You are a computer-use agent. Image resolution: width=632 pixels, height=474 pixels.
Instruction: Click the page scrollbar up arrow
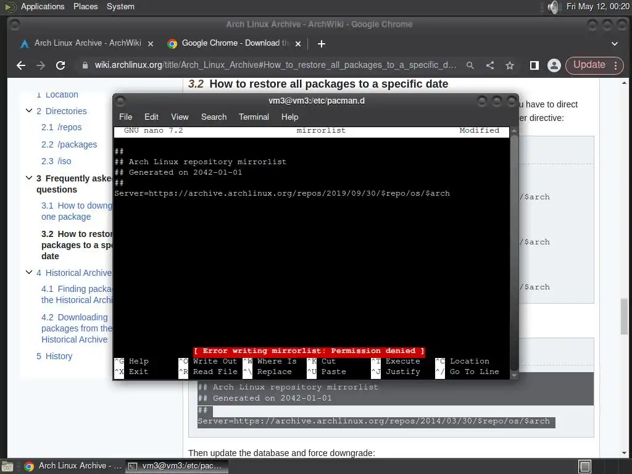pos(624,83)
